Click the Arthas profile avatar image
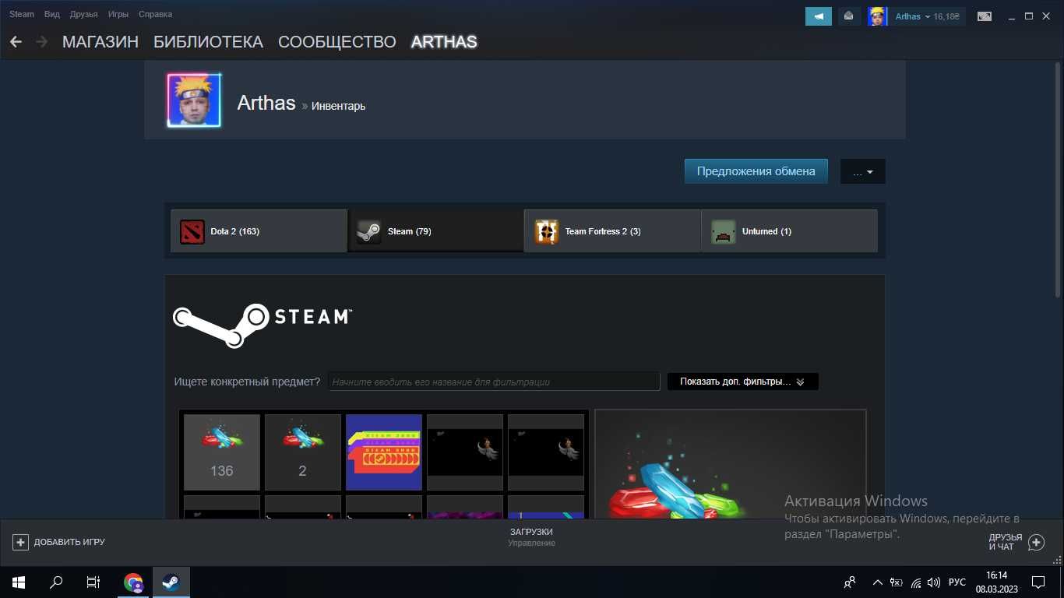This screenshot has height=598, width=1064. click(x=194, y=100)
